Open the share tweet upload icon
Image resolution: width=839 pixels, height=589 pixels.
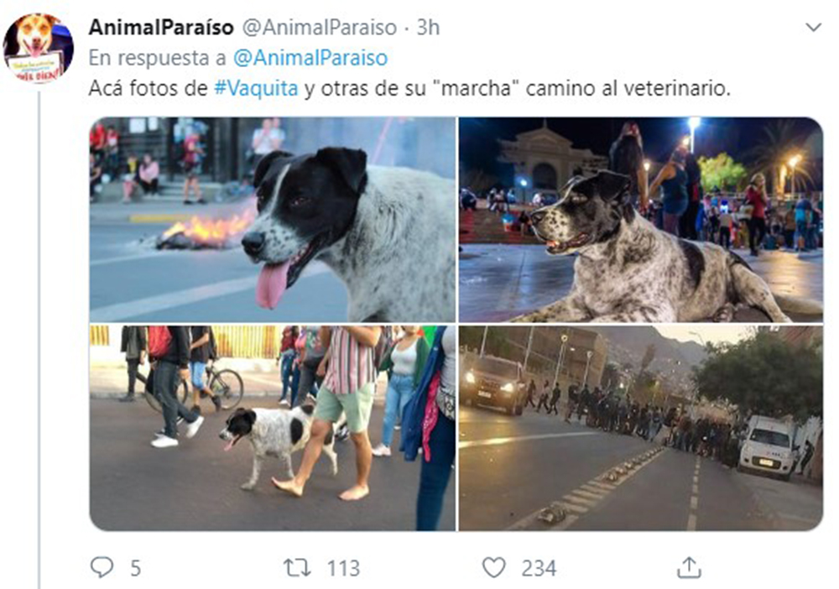pyautogui.click(x=689, y=567)
